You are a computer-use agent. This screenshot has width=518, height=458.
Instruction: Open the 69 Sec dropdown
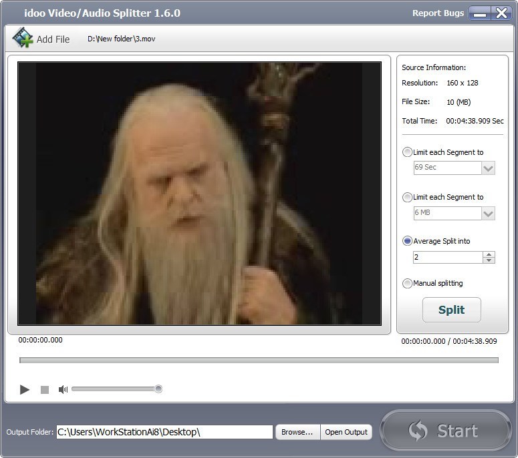[x=488, y=168]
